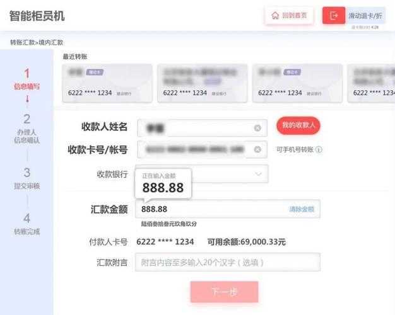Screen dimensions: 395x315
Task: Click 清除金额 to clear the amount
Action: pyautogui.click(x=302, y=209)
